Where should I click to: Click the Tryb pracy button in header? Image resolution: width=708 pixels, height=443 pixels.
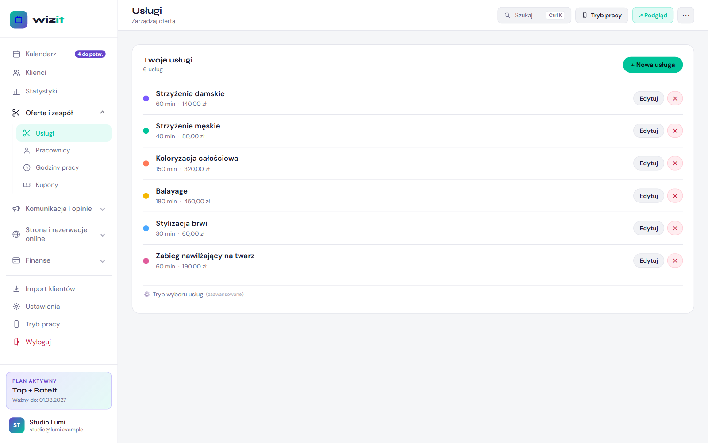[x=602, y=15]
